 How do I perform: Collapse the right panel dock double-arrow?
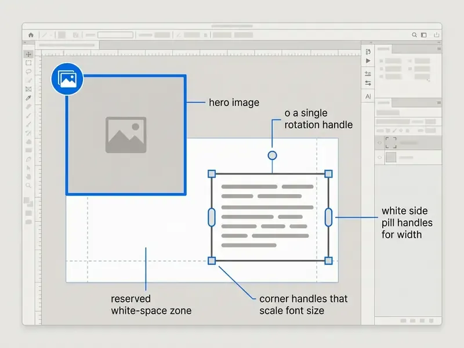[439, 42]
